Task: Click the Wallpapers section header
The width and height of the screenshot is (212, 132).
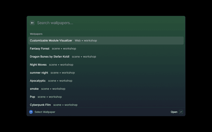Action: 36,34
